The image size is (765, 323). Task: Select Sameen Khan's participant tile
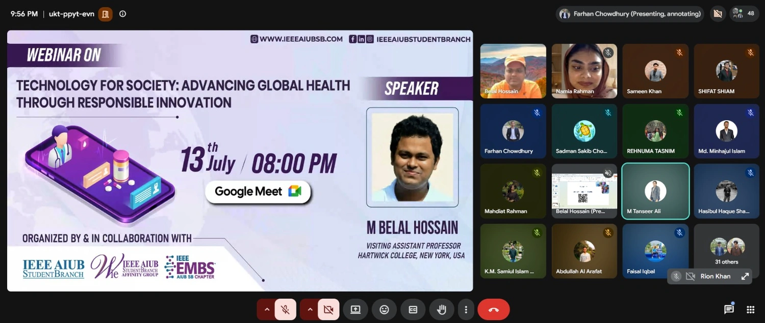pos(655,71)
